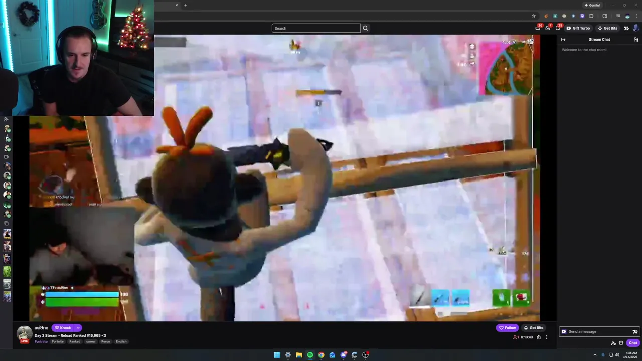The width and height of the screenshot is (642, 361).
Task: Open the asi9ne channel avatar
Action: pyautogui.click(x=24, y=334)
